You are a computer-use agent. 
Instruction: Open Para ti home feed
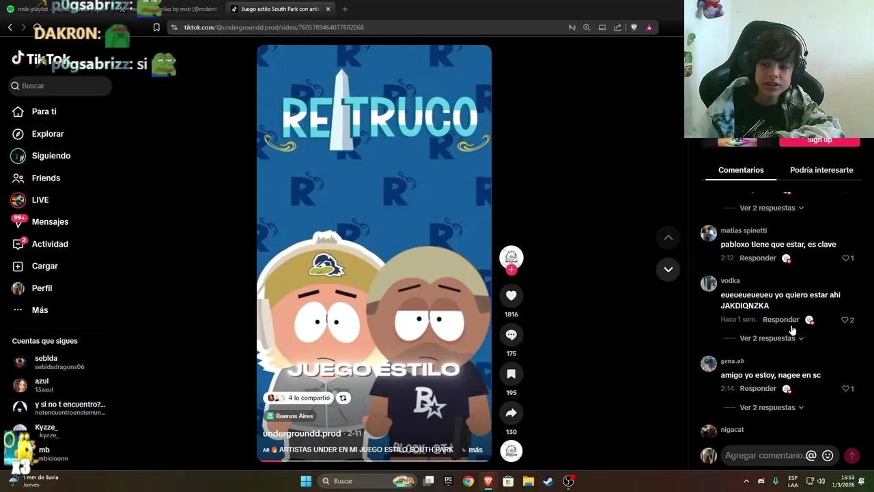click(44, 111)
